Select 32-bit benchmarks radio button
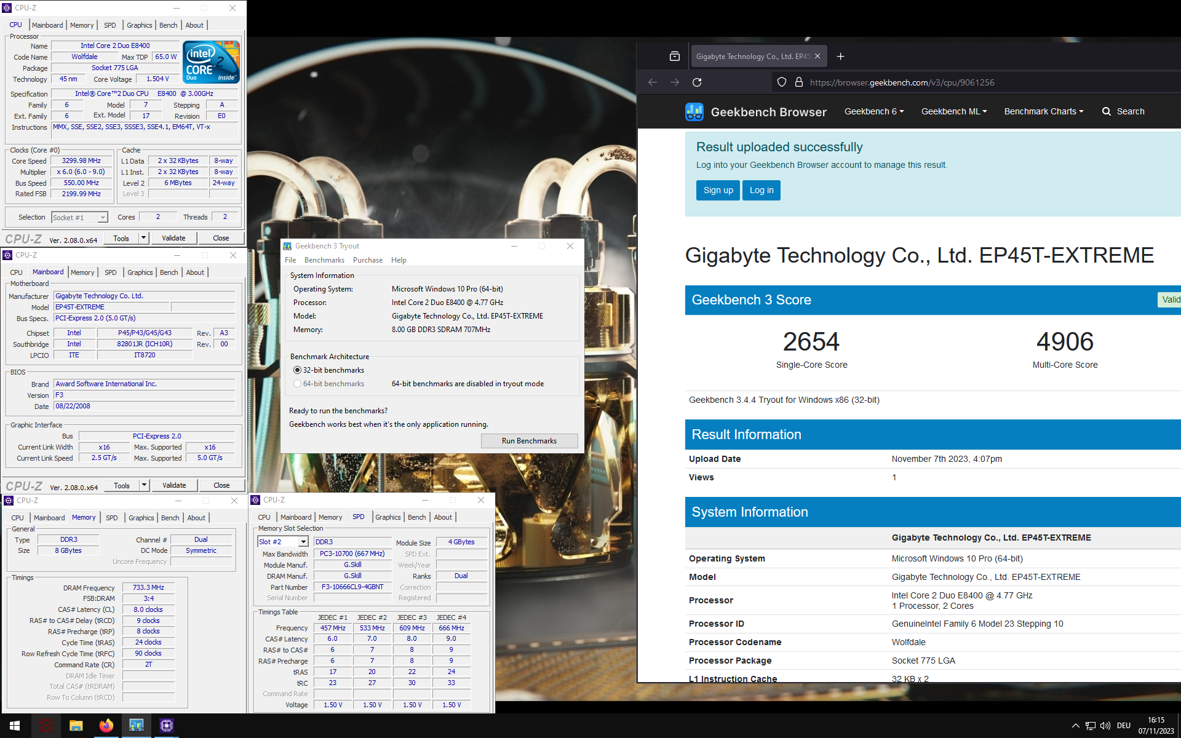 click(x=298, y=370)
